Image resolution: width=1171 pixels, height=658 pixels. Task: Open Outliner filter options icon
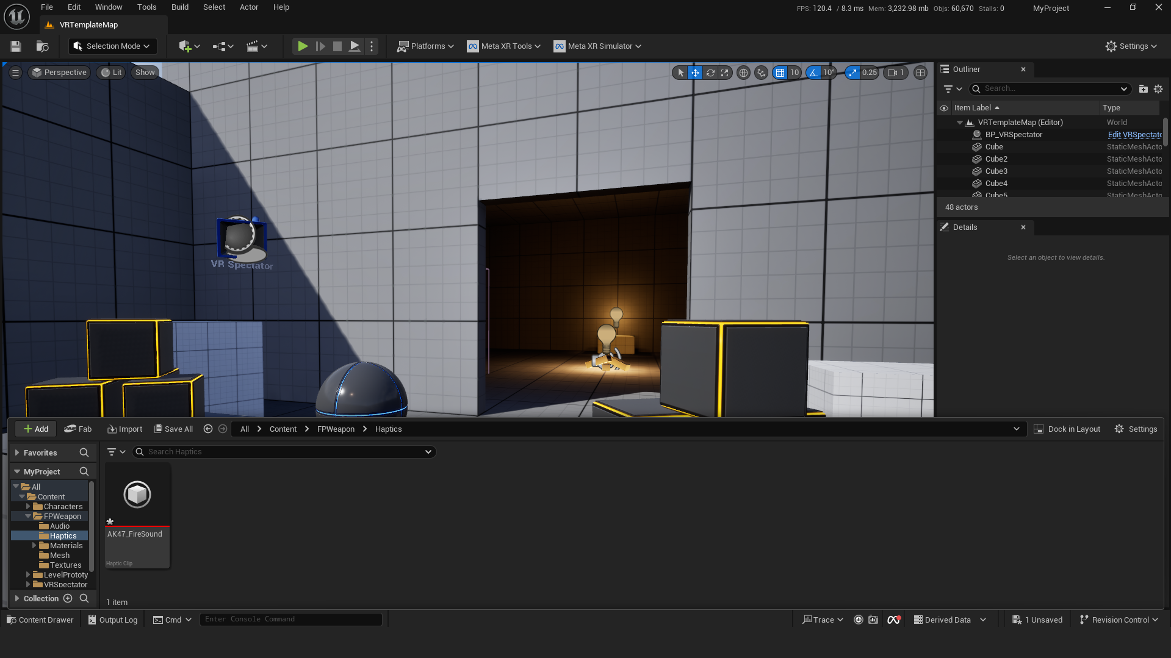click(953, 89)
